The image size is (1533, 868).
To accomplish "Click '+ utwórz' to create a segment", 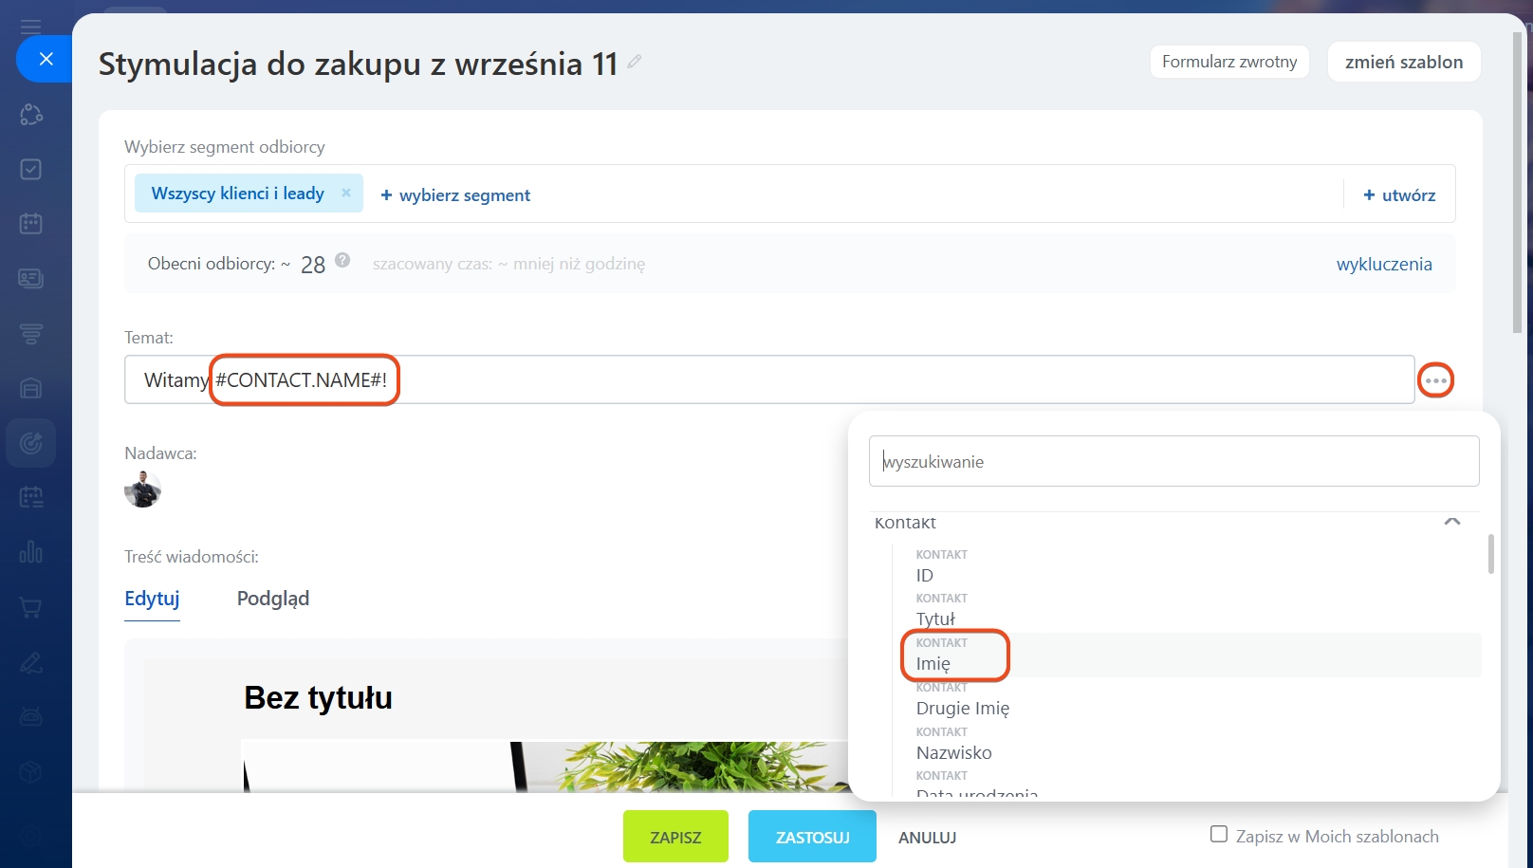I will click(1399, 195).
